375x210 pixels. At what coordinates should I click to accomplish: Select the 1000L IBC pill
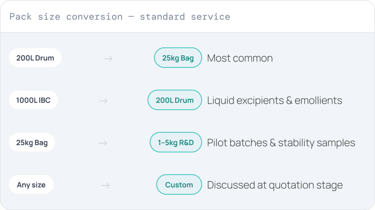[33, 100]
